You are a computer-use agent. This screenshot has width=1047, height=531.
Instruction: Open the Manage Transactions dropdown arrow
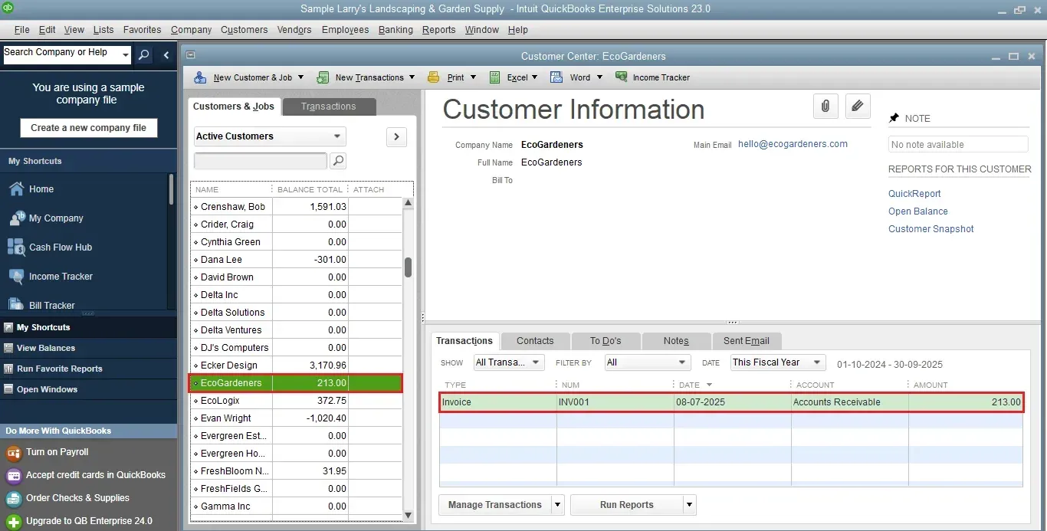[557, 505]
